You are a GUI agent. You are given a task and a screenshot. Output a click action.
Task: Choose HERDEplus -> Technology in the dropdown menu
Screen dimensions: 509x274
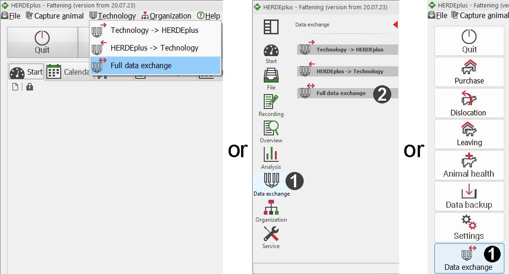pos(154,48)
